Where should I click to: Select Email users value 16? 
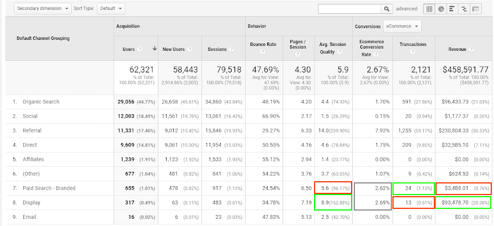tap(131, 217)
